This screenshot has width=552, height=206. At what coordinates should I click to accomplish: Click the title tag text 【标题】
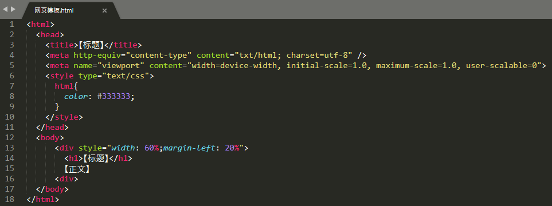point(91,45)
